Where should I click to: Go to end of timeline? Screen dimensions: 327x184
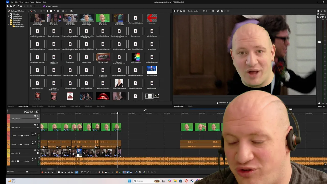coord(65,172)
